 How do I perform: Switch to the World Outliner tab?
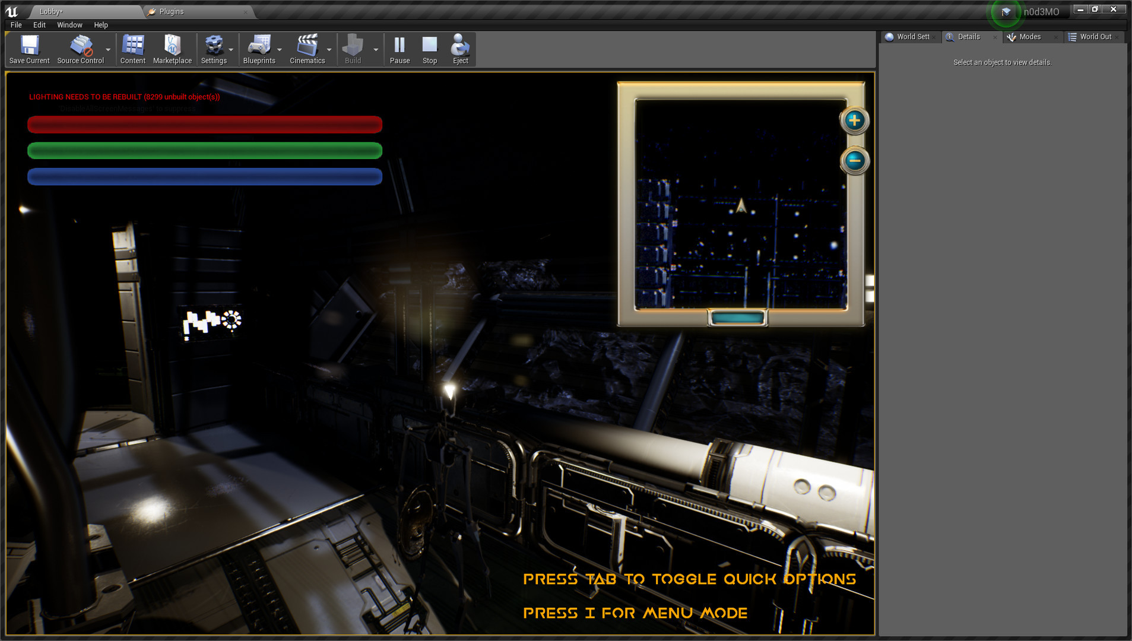point(1093,37)
